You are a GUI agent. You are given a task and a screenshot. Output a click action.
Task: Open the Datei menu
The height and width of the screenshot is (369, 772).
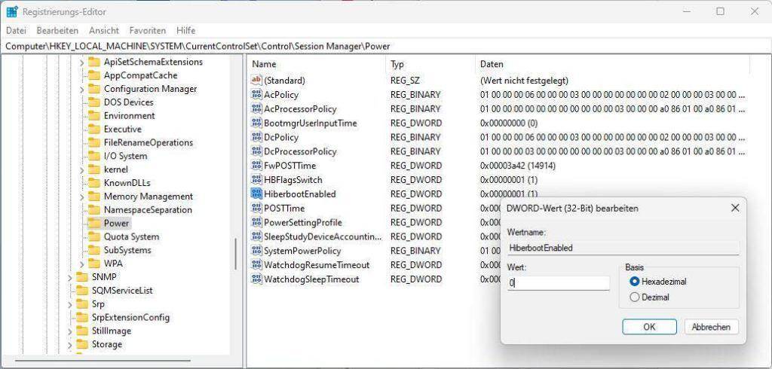click(x=16, y=31)
